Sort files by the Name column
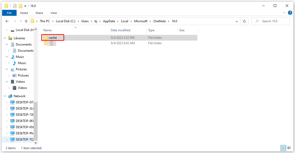Screen dimensions: 295x153 pos(75,30)
